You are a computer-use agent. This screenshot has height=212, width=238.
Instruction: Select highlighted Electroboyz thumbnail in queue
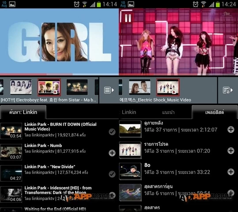tap(49, 87)
